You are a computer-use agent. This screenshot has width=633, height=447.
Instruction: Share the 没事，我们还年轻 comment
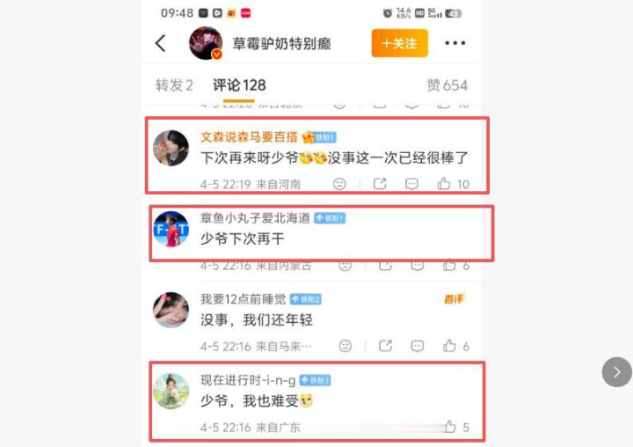385,346
